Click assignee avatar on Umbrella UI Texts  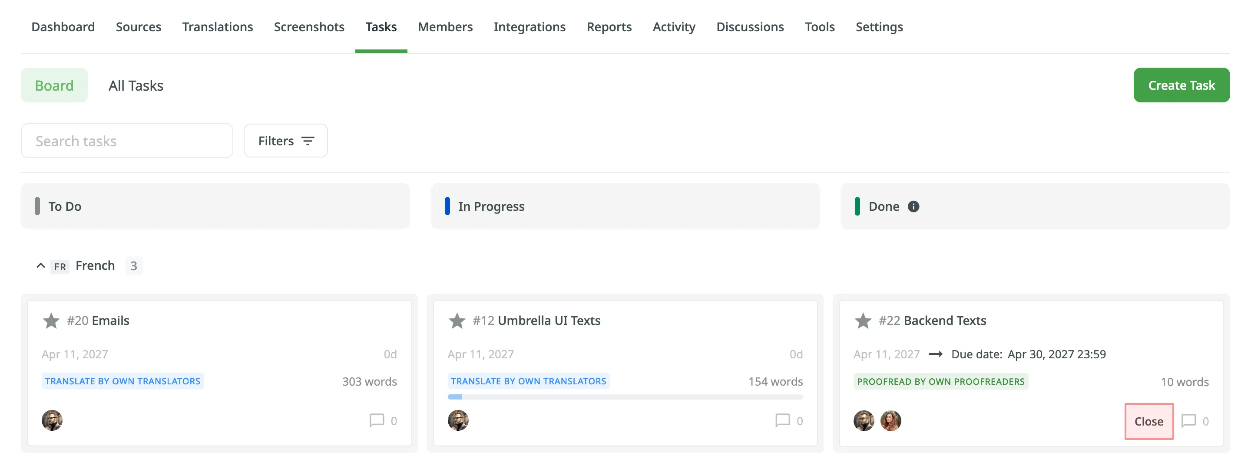pyautogui.click(x=458, y=420)
